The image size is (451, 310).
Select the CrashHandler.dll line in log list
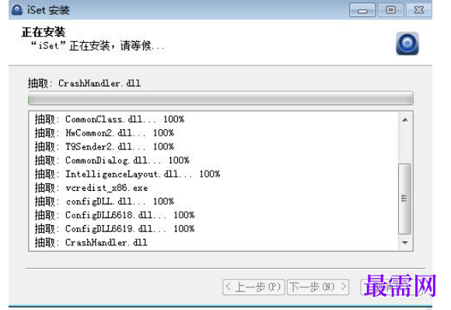[x=91, y=242]
